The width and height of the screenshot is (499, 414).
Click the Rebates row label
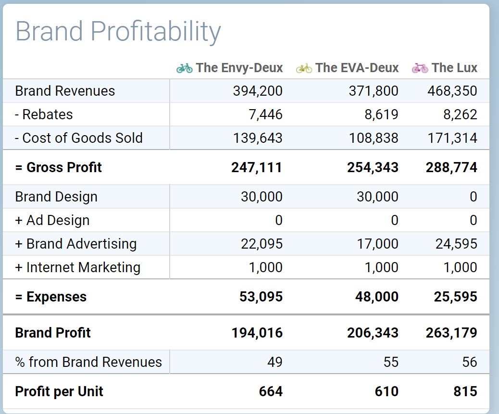click(x=44, y=114)
